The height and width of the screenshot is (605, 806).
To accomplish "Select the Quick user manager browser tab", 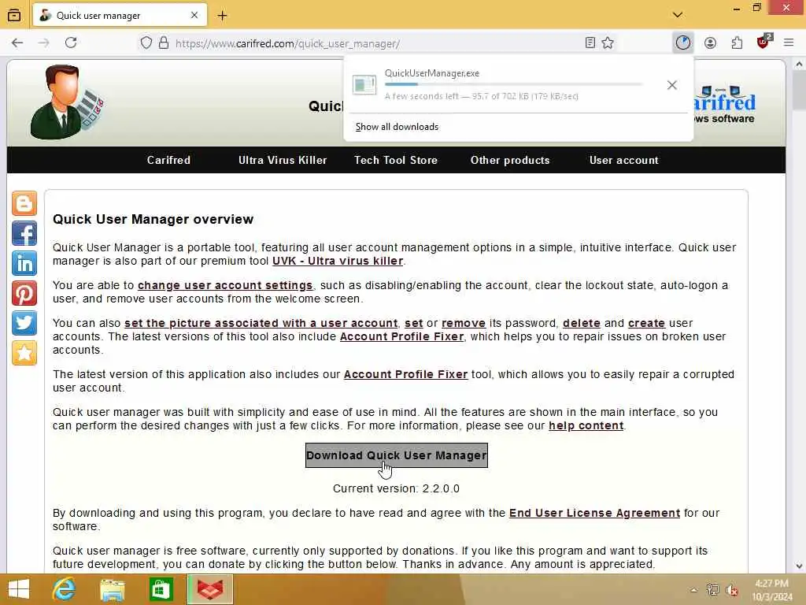I will pyautogui.click(x=120, y=16).
